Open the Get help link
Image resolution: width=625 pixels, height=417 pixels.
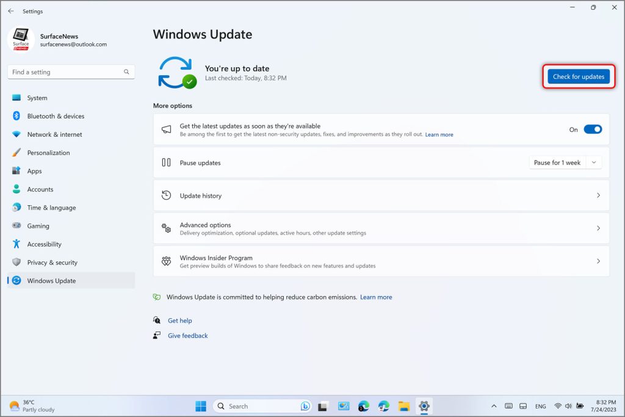click(x=179, y=321)
